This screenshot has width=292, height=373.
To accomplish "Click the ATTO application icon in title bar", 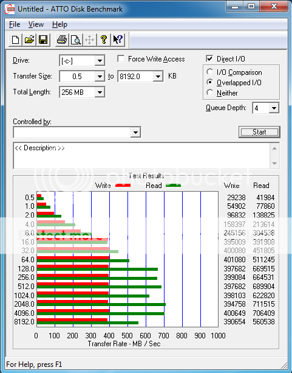I will (10, 9).
